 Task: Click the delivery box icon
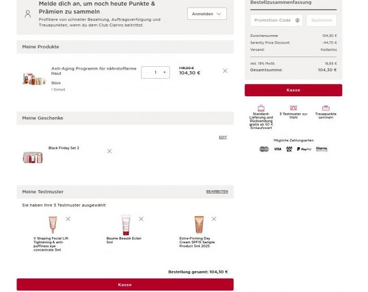coord(261,108)
